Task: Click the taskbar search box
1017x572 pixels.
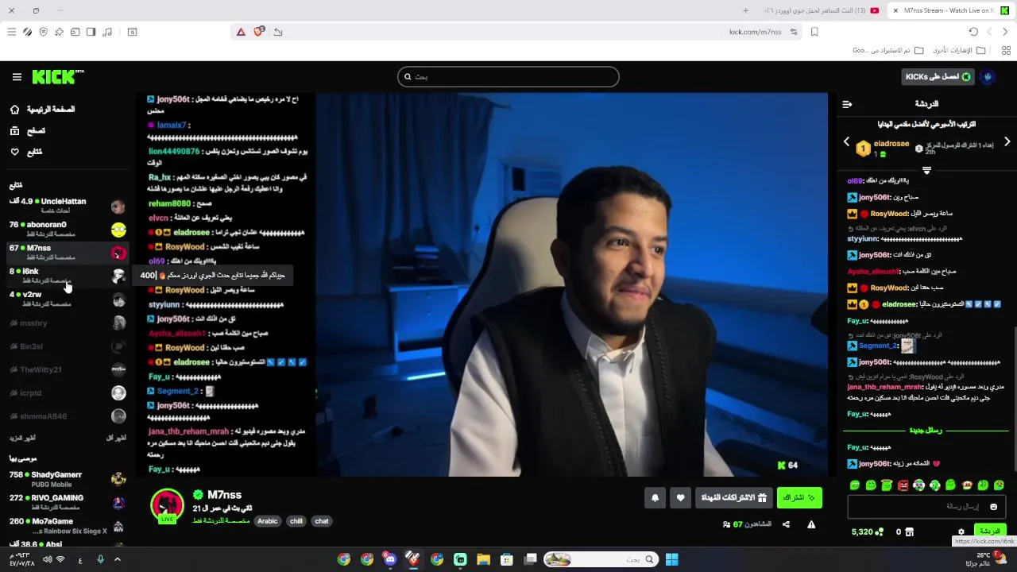Action: [x=601, y=559]
